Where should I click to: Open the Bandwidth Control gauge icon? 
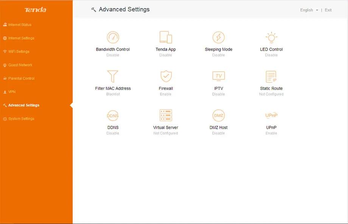pos(113,37)
